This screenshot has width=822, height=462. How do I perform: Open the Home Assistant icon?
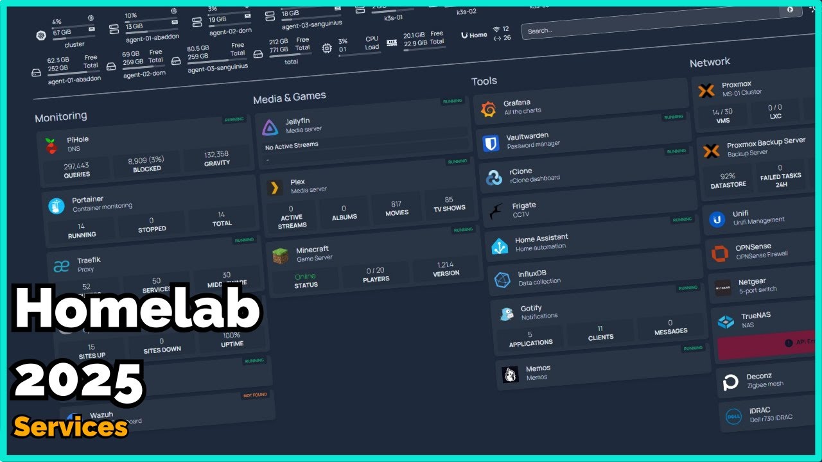tap(500, 246)
